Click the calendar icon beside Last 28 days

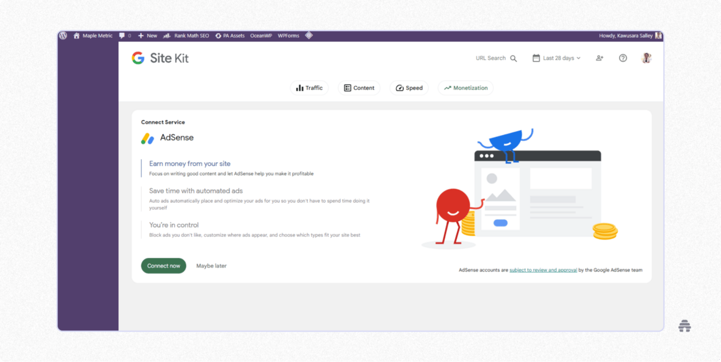pos(537,58)
